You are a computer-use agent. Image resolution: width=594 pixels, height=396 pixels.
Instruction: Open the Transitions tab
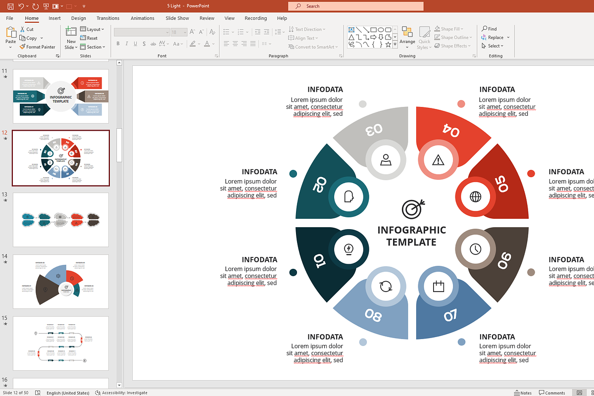[108, 18]
